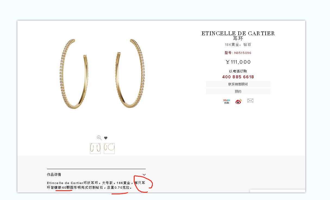
Task: Click the left hoop earring image
Action: click(x=73, y=74)
